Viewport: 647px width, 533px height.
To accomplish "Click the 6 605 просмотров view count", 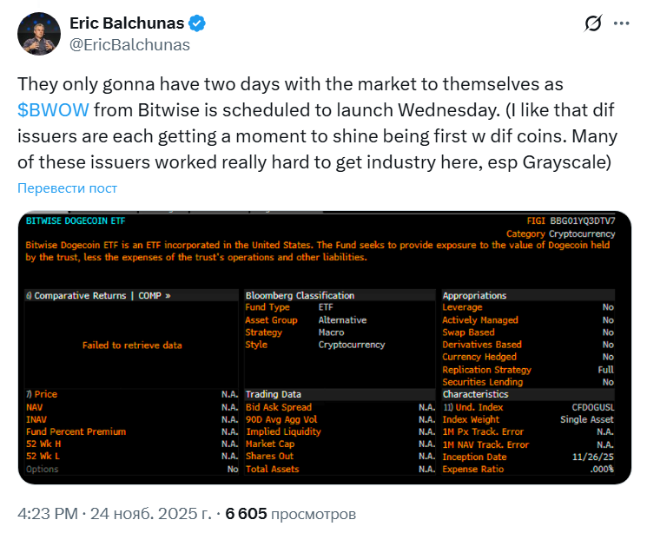I will (290, 514).
